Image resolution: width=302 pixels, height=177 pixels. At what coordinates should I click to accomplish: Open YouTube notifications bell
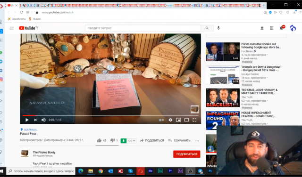pyautogui.click(x=281, y=28)
